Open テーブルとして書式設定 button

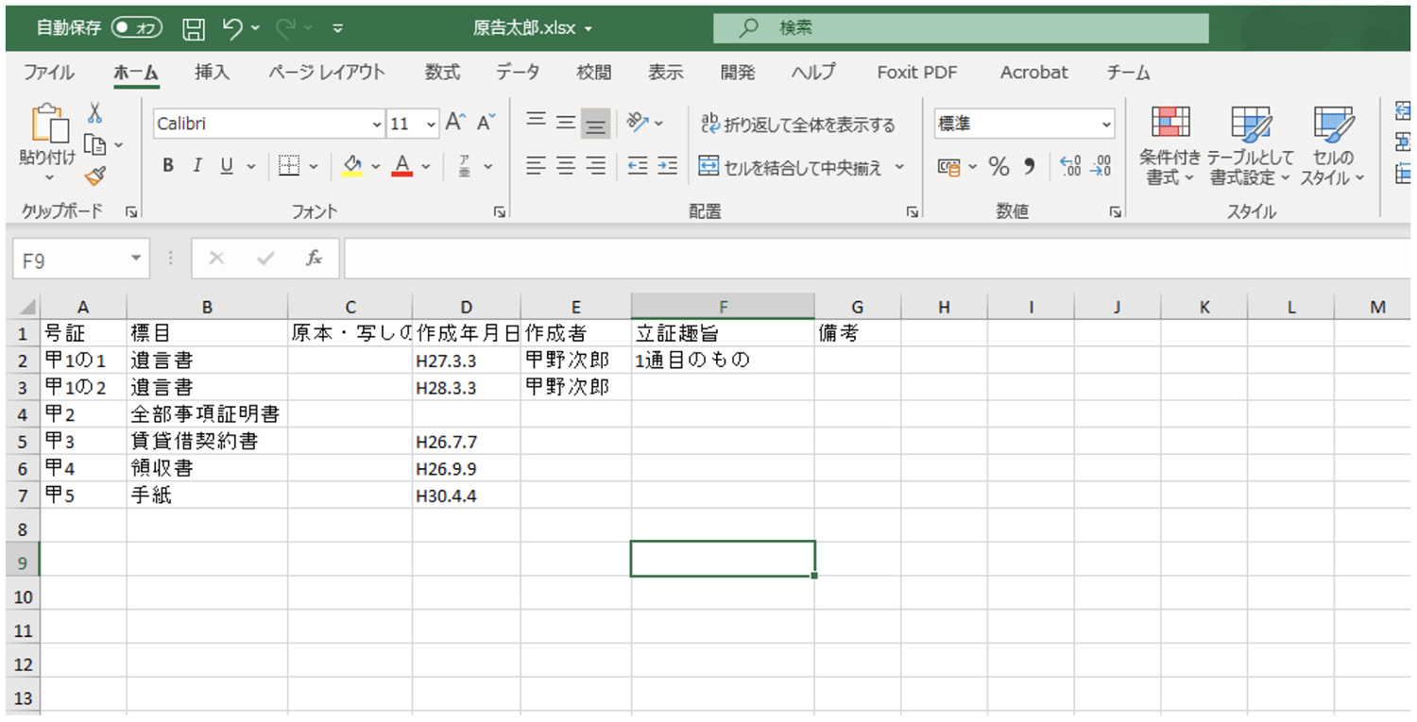click(1251, 145)
